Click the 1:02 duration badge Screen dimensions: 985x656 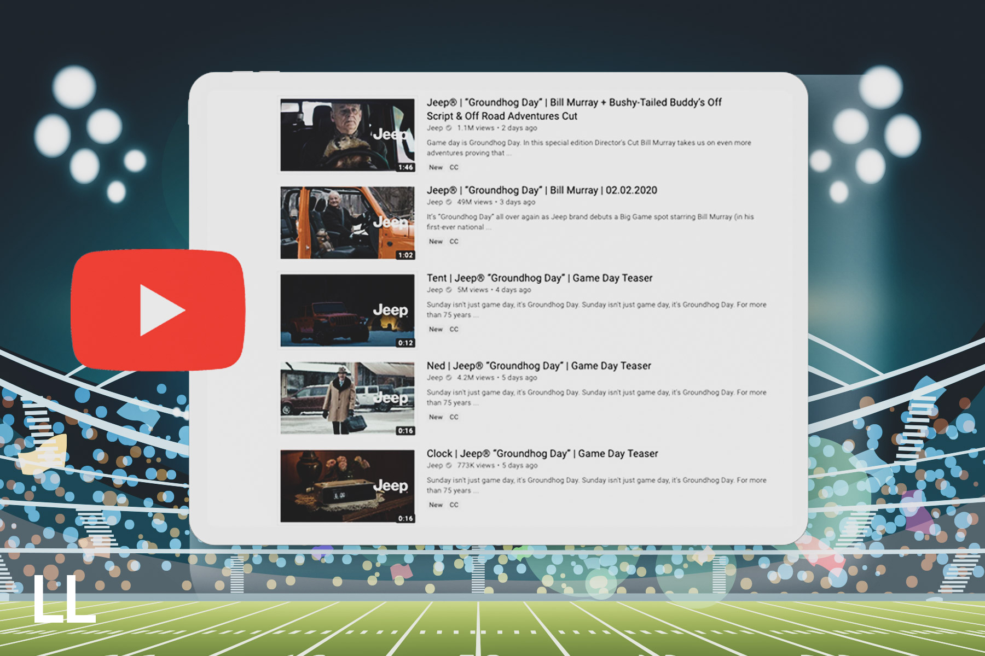[x=405, y=255]
